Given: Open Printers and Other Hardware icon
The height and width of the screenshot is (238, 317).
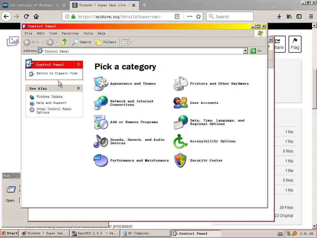Looking at the screenshot, I should [180, 84].
